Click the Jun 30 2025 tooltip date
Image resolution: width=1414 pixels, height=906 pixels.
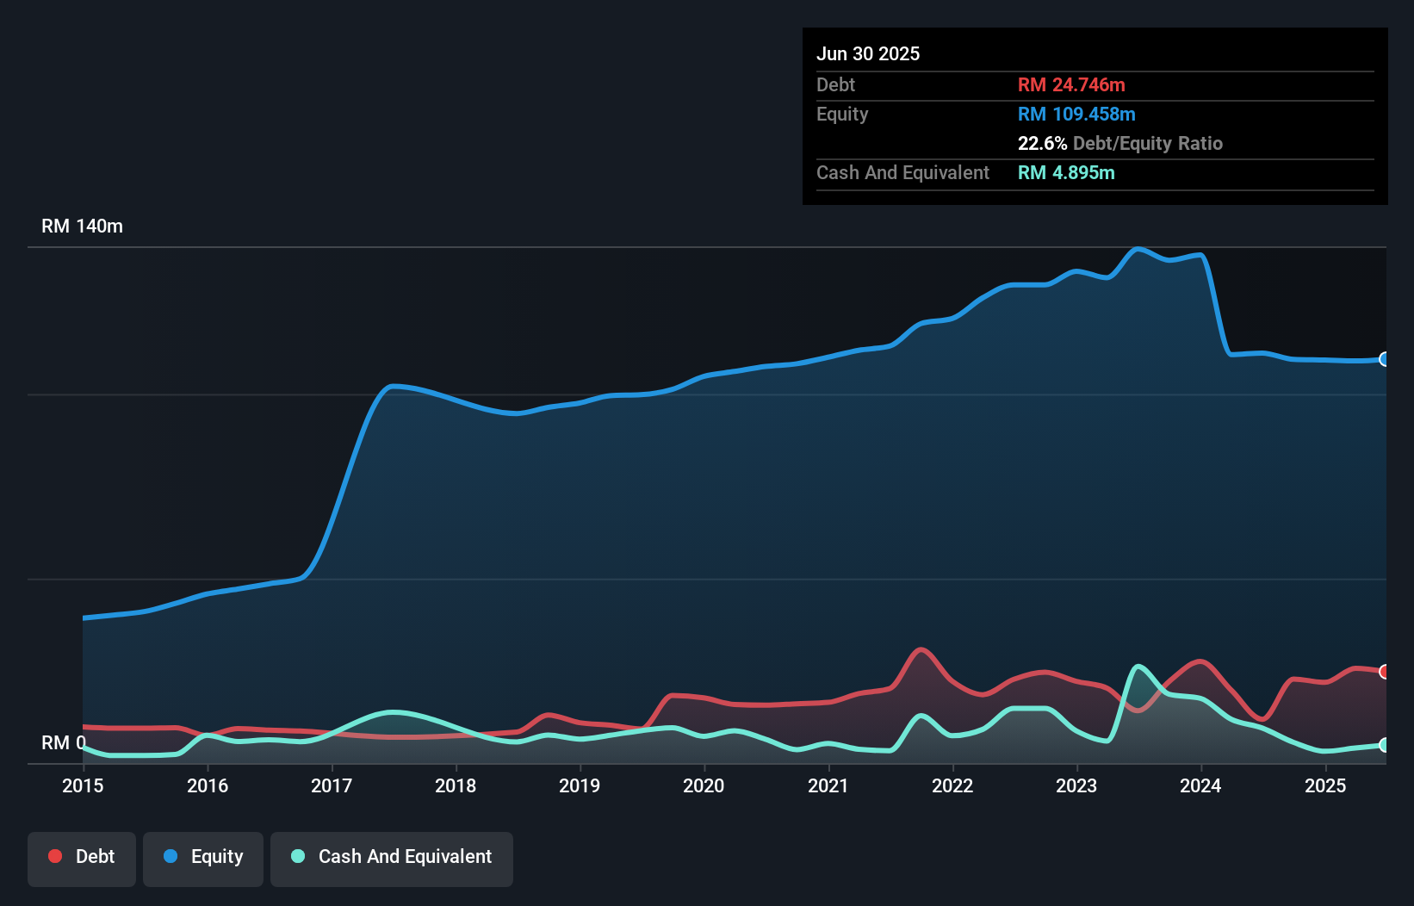[x=868, y=54]
